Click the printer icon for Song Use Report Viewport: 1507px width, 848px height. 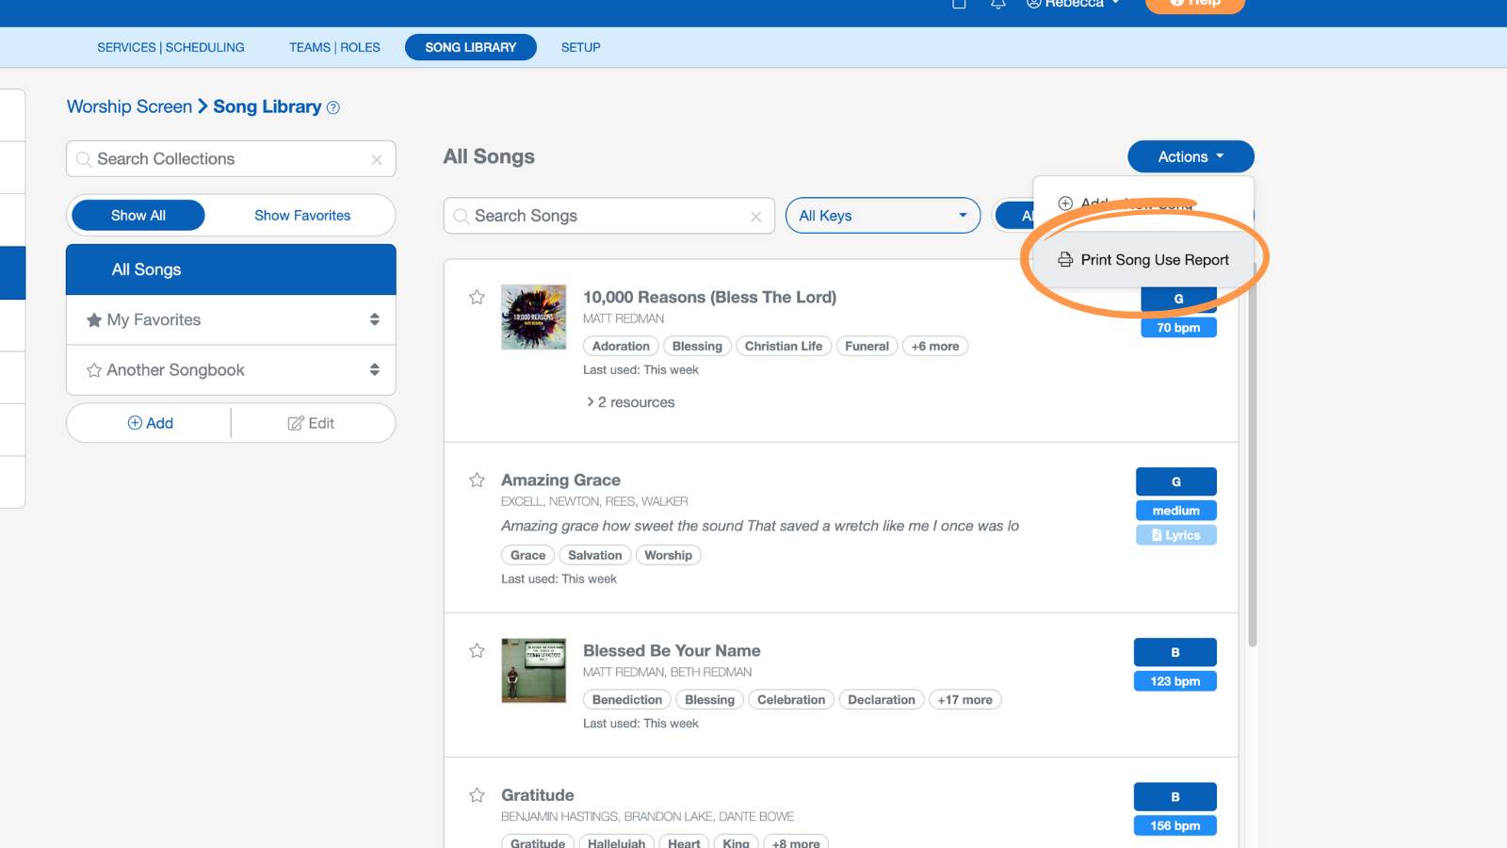coord(1065,260)
